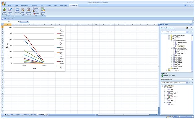Open the Sheet16 worksheet tab
195x119 pixels.
[26, 115]
